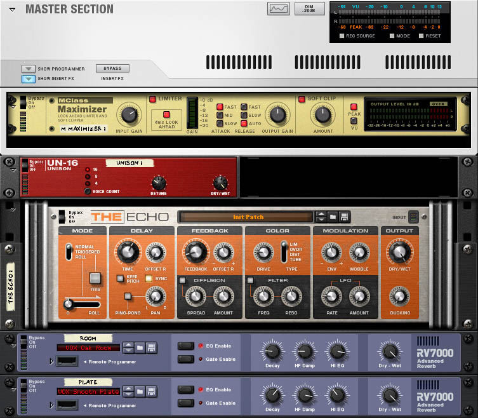
Task: Collapse the Master Section with fold arrow
Action: pyautogui.click(x=12, y=10)
